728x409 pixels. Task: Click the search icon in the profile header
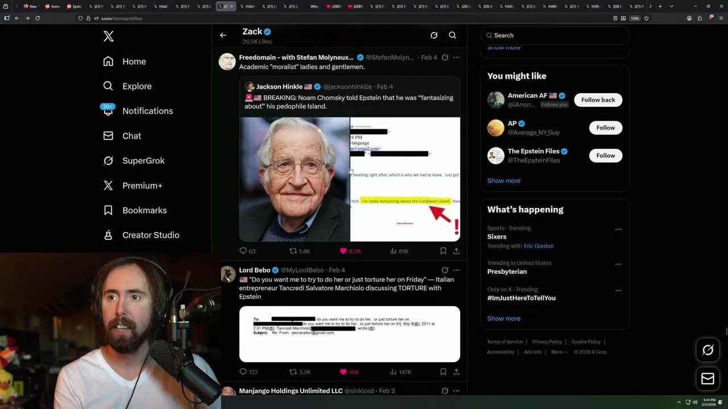(x=453, y=35)
